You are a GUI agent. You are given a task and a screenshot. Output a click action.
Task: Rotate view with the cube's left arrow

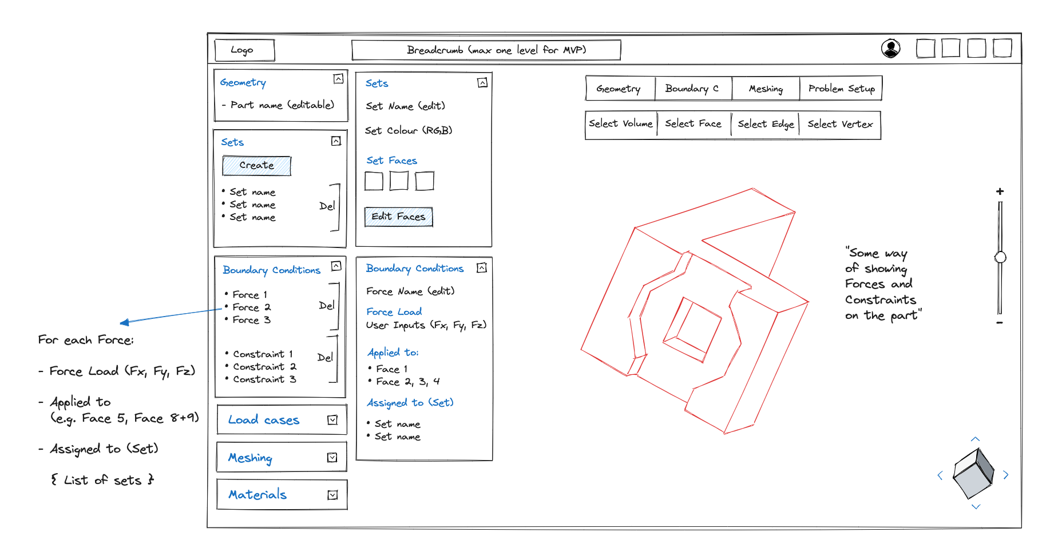click(x=940, y=475)
